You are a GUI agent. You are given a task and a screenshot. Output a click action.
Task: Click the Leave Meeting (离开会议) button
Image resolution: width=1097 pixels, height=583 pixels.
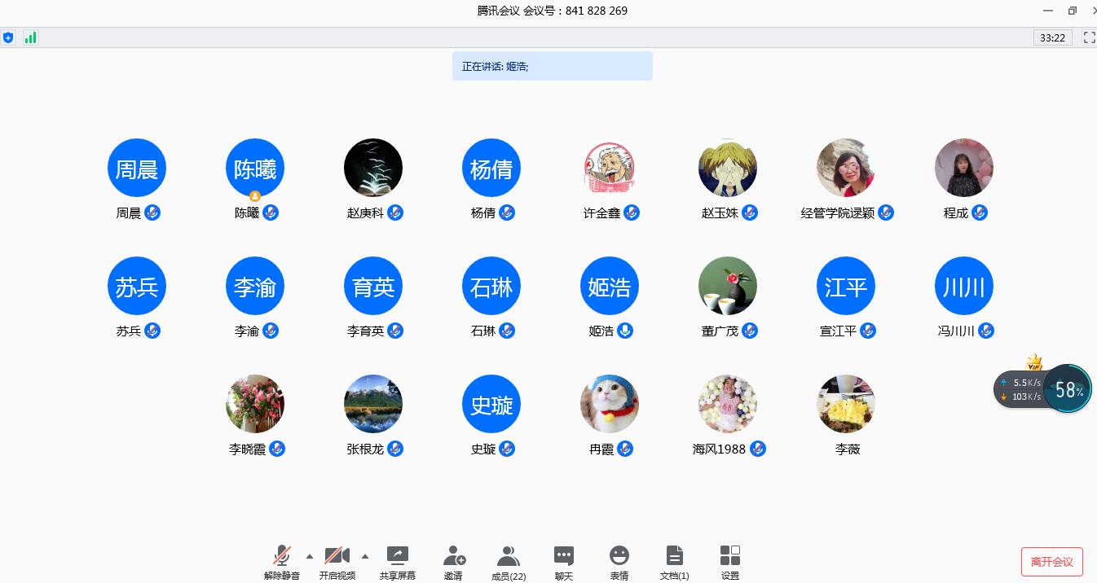(x=1051, y=562)
